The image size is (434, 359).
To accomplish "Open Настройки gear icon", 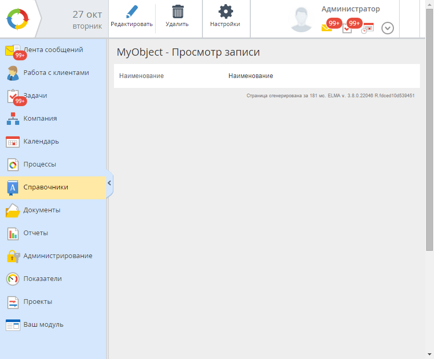I will (225, 12).
